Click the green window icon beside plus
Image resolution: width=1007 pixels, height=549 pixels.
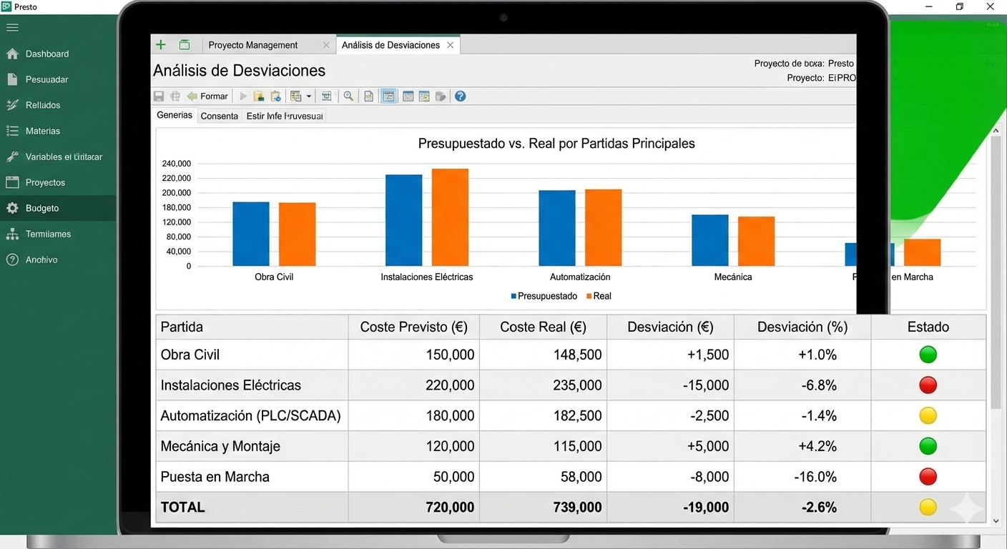(185, 44)
